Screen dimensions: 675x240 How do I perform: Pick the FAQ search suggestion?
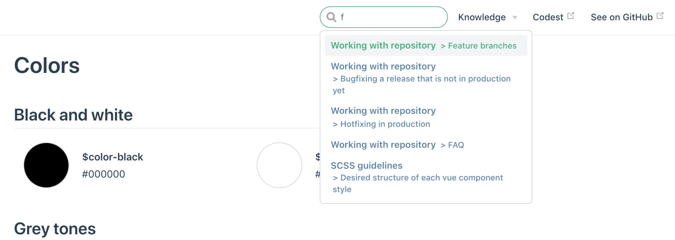coord(397,145)
